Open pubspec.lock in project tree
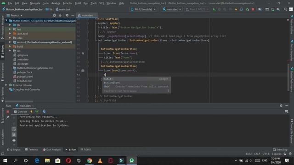 [24, 72]
